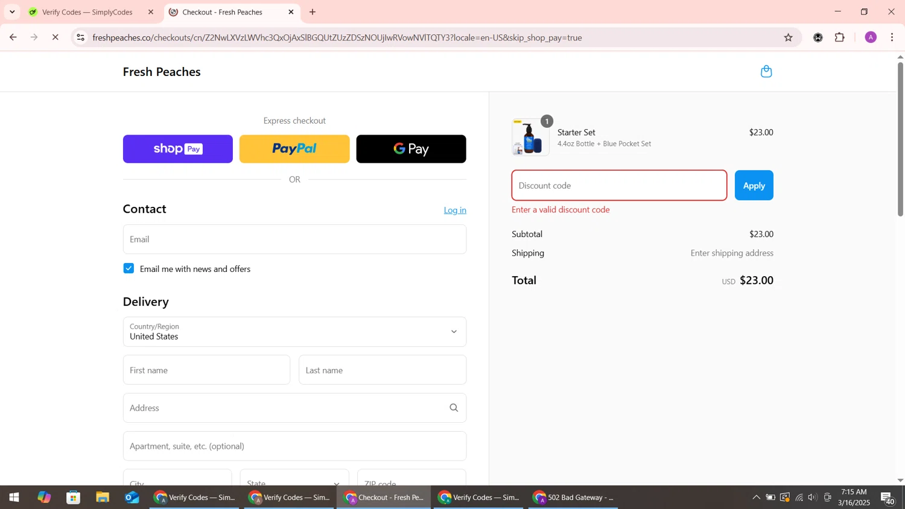Click the Fresh Peaches store title
Image resolution: width=905 pixels, height=509 pixels.
click(162, 72)
